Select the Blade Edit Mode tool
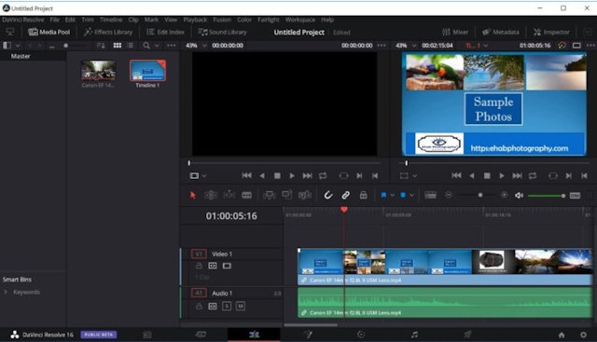Viewport: 597px width, 342px height. tap(246, 195)
